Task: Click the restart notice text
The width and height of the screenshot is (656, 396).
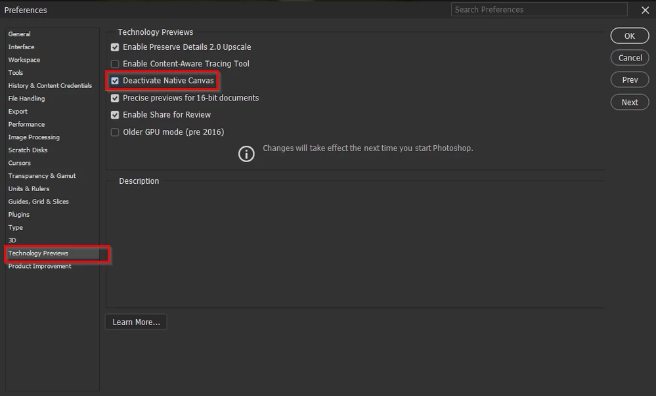Action: (368, 148)
